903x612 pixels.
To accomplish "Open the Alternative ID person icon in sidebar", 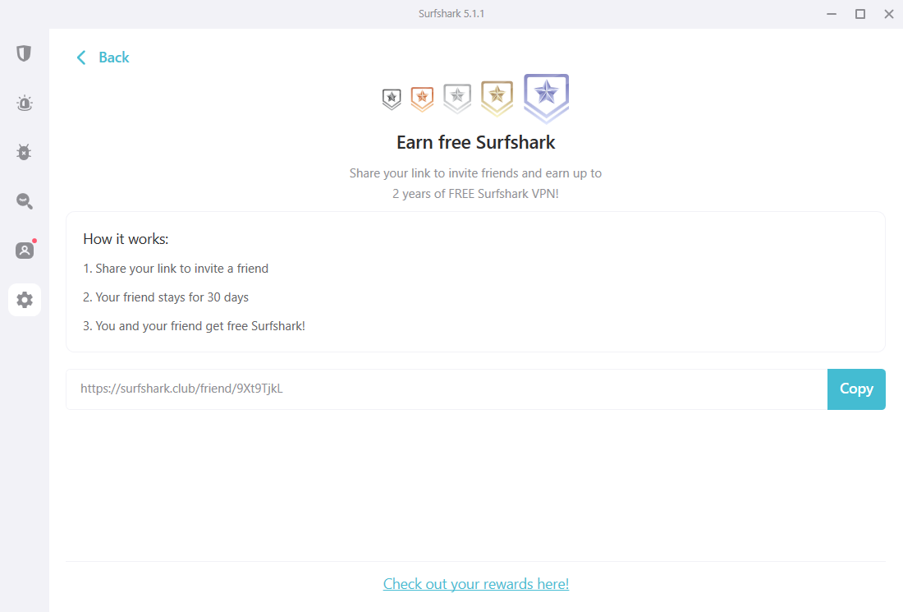I will [x=24, y=251].
